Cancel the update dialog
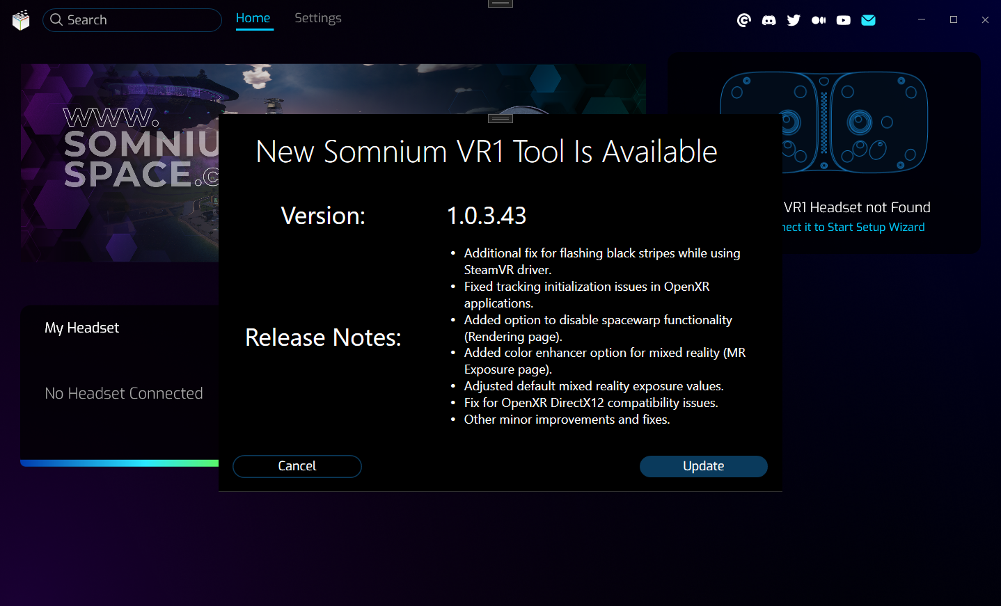Viewport: 1001px width, 606px height. (297, 466)
